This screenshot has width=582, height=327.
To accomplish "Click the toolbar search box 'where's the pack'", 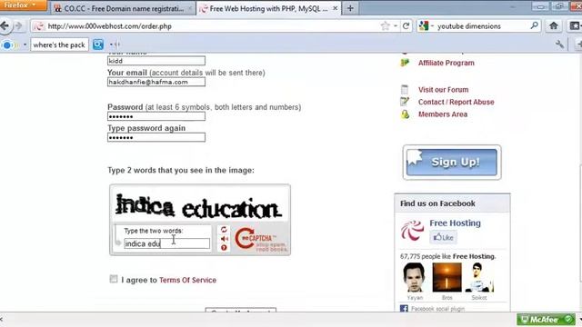I will [x=59, y=45].
